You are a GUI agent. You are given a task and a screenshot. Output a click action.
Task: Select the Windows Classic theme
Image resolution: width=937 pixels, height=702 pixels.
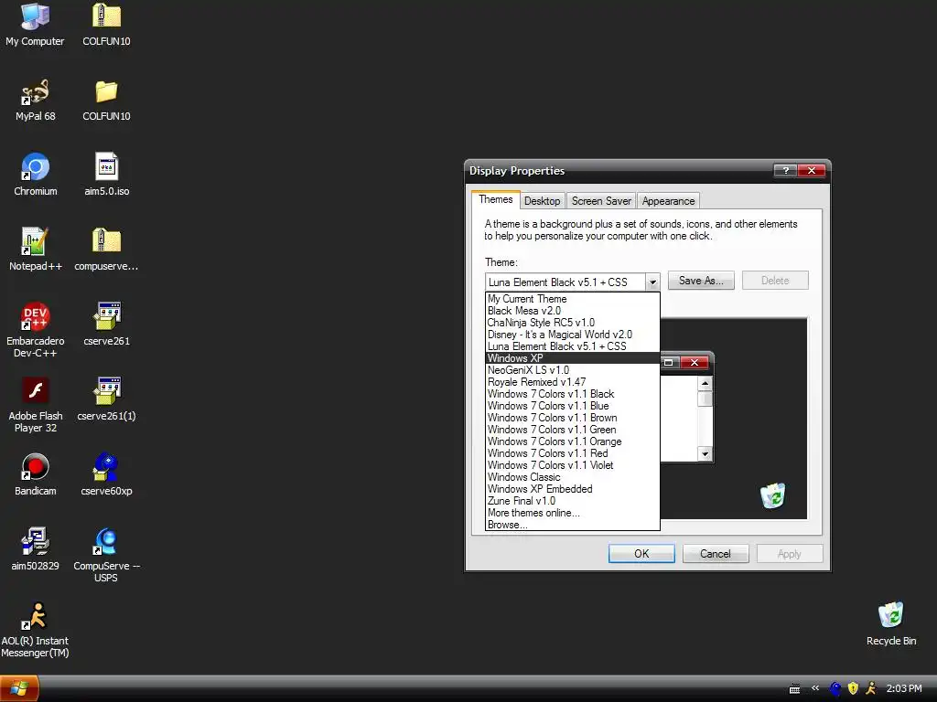click(x=573, y=477)
